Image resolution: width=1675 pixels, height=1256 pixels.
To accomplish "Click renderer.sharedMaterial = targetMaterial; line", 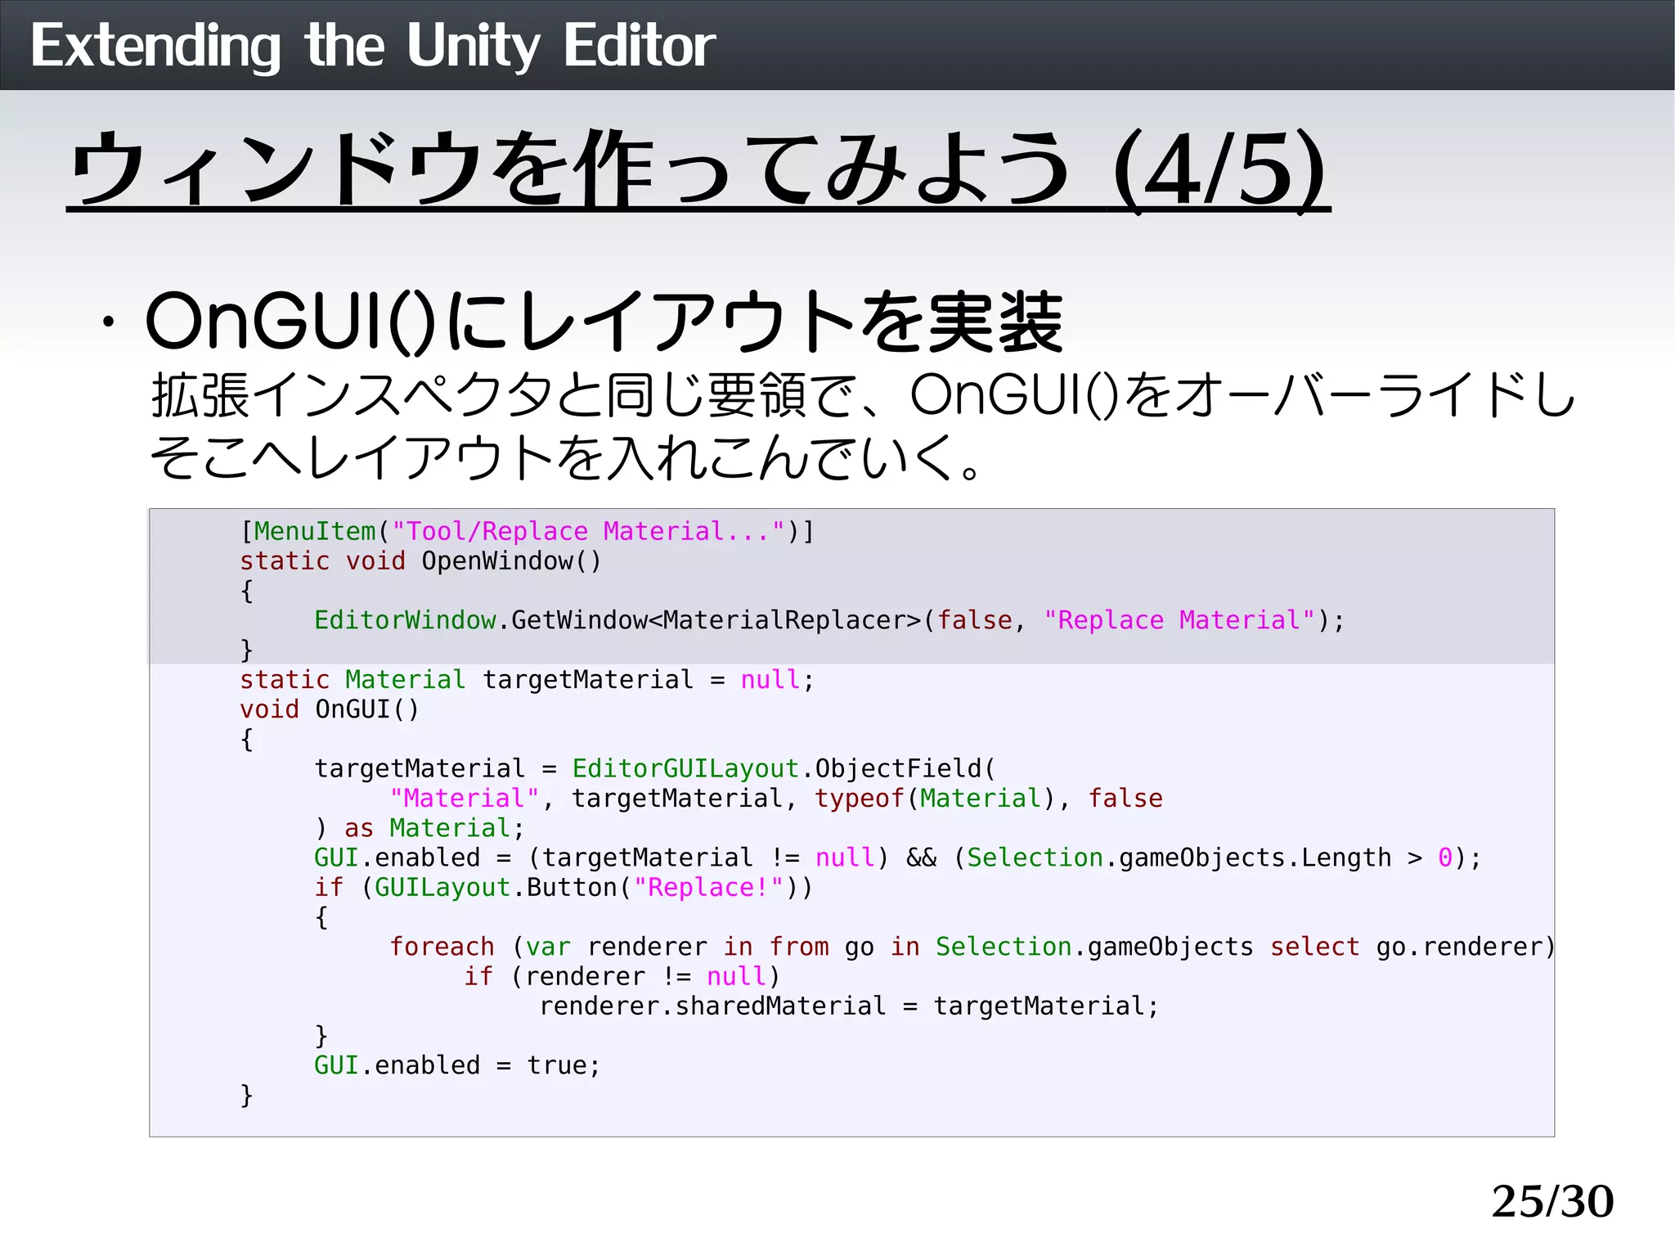I will point(849,1006).
